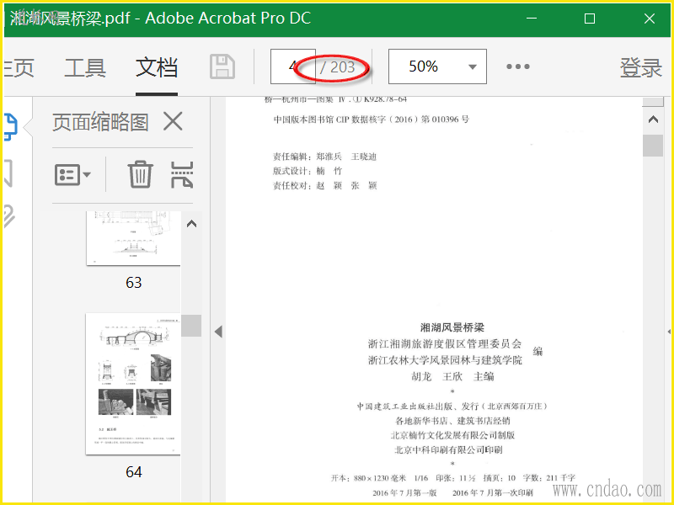
Task: Open the 50% zoom level dropdown
Action: (x=437, y=66)
